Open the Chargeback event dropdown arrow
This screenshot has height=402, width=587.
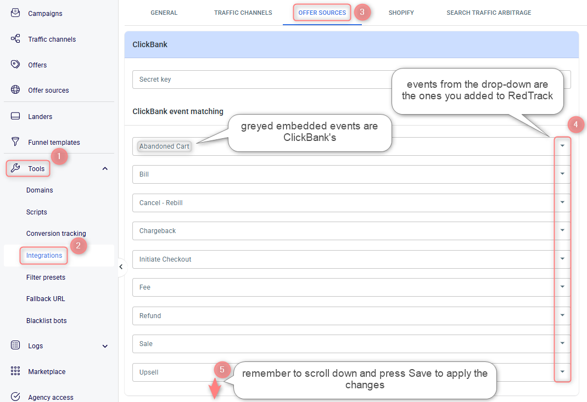pos(562,230)
